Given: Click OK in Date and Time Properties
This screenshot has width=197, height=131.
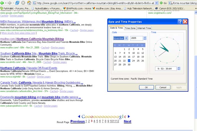Looking at the screenshot, I should click(x=146, y=87).
